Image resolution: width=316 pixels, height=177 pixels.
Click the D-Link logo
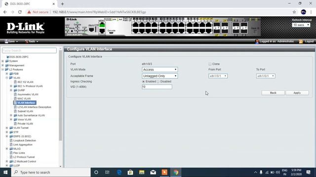25,28
